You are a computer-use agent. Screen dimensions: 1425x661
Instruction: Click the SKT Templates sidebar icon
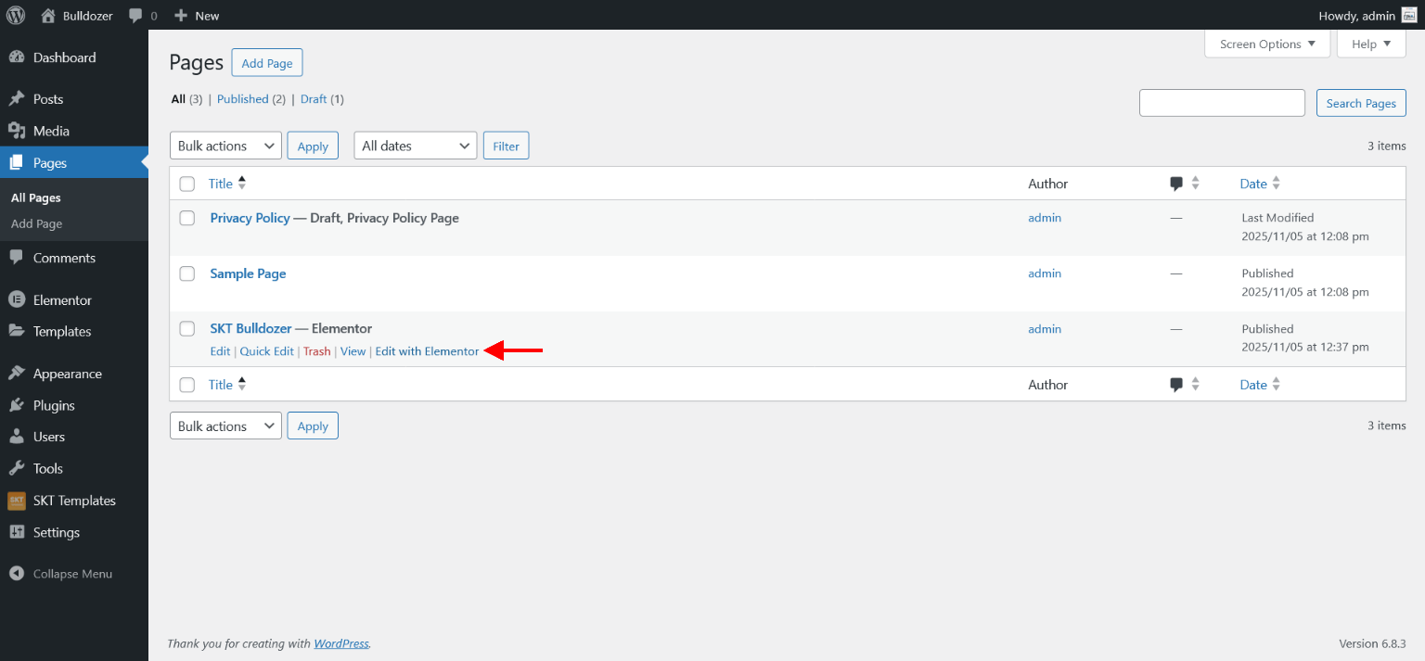17,501
